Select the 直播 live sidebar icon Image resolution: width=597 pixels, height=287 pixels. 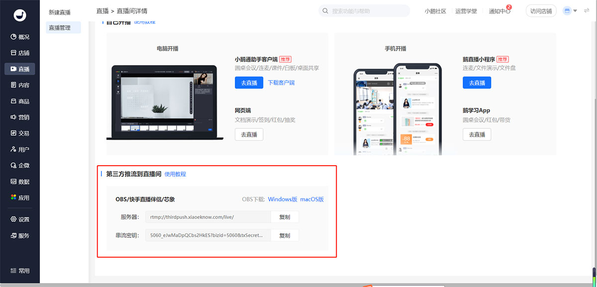[x=14, y=69]
